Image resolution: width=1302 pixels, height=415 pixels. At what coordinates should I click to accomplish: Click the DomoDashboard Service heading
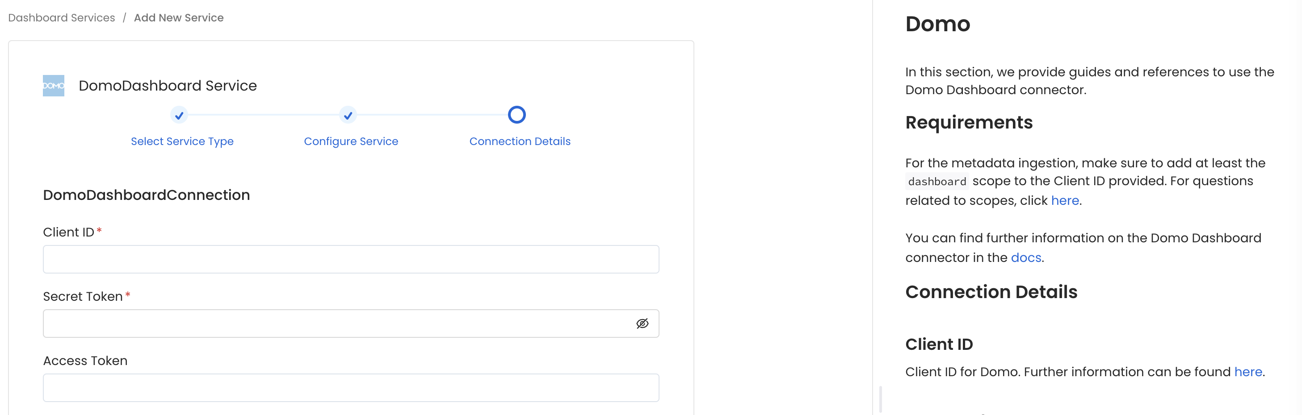point(168,85)
